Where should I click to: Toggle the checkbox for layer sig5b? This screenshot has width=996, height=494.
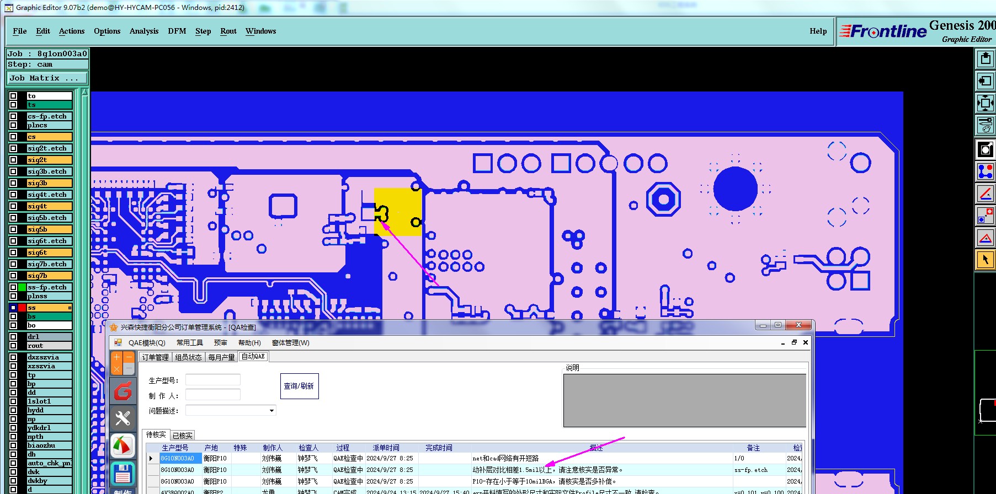[x=13, y=229]
